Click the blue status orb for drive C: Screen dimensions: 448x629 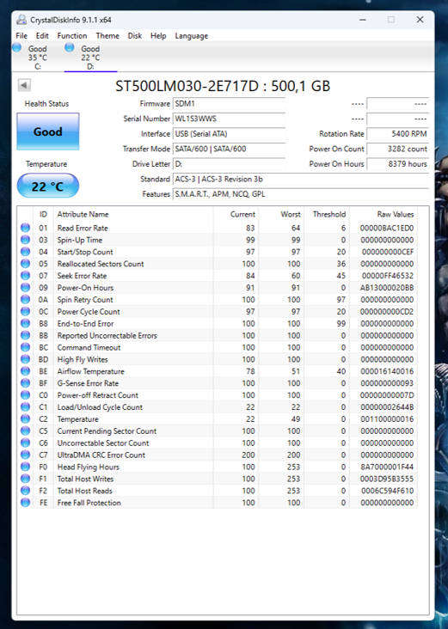pos(17,47)
